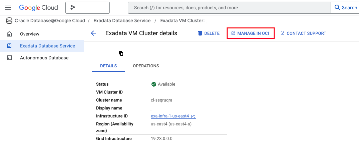Open the hamburger navigation menu
Viewport: 359px width, 142px height.
(x=8, y=8)
